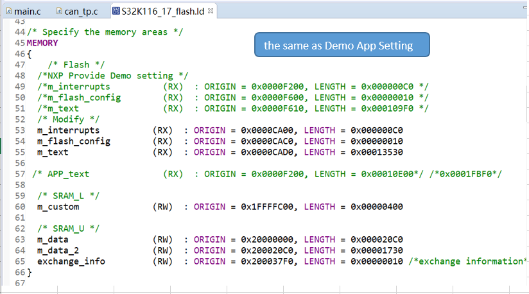Click m_text on line 55

(x=53, y=152)
